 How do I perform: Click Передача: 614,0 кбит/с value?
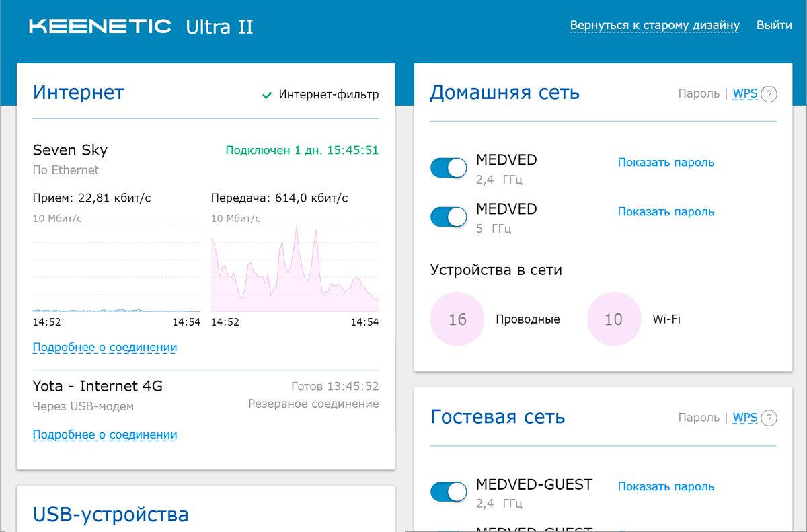tap(279, 198)
